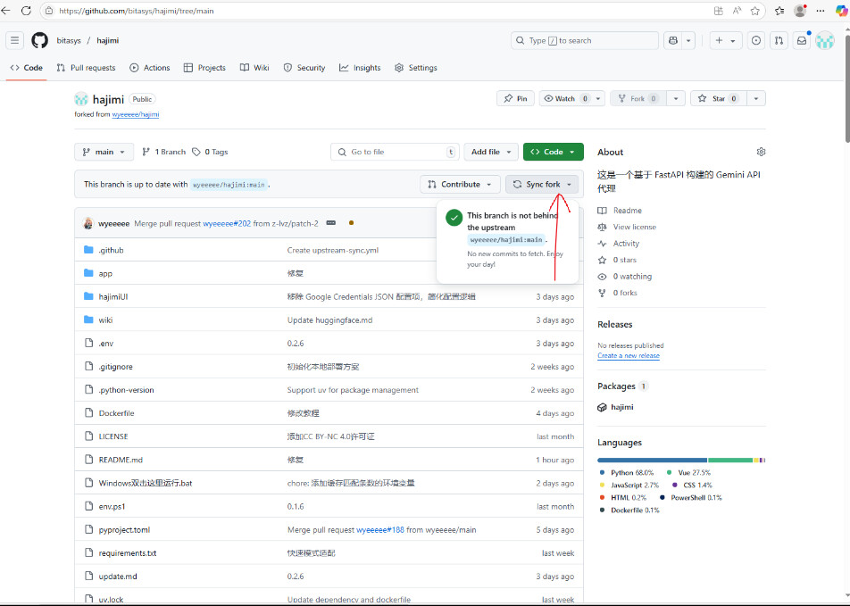This screenshot has width=850, height=606.
Task: Switch to the Pull requests tab
Action: [x=86, y=68]
